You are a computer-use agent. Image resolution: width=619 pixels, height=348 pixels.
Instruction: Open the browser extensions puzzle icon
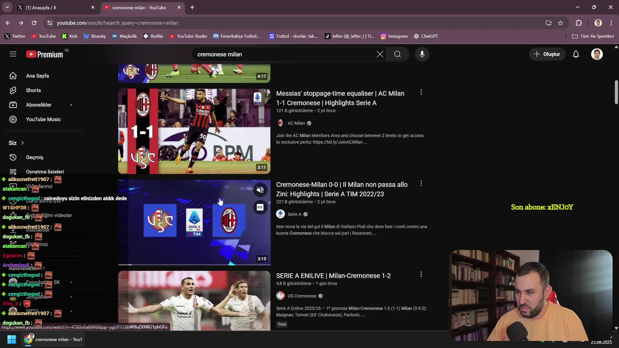(579, 23)
